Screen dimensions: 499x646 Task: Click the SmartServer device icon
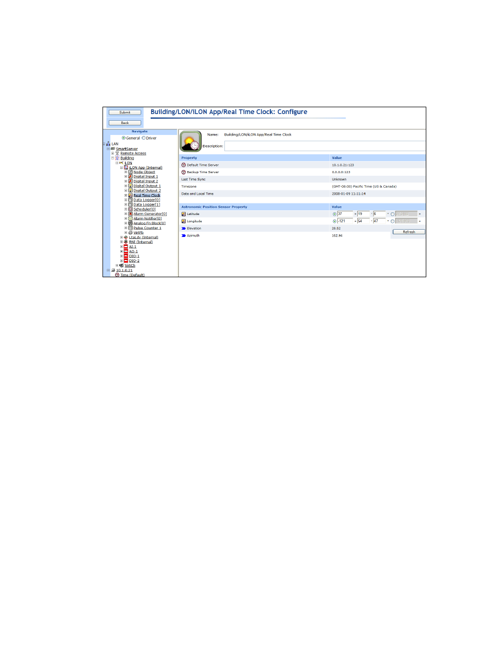[x=113, y=149]
